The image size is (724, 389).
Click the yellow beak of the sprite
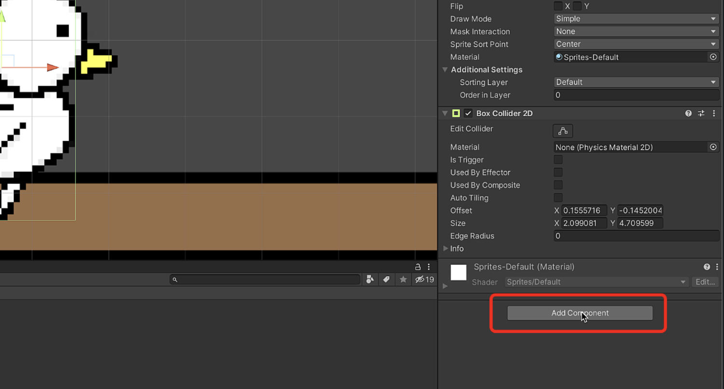click(x=97, y=62)
